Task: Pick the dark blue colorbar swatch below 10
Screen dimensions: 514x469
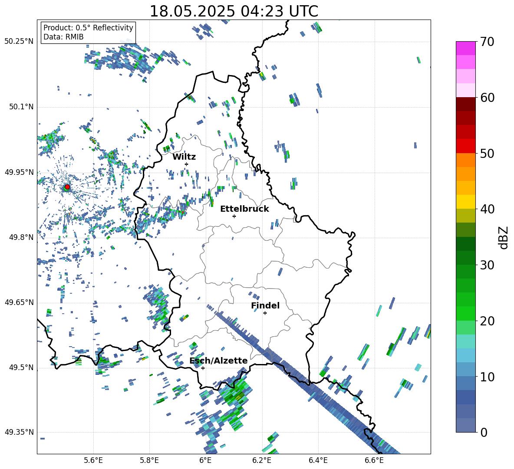Action: pyautogui.click(x=465, y=397)
